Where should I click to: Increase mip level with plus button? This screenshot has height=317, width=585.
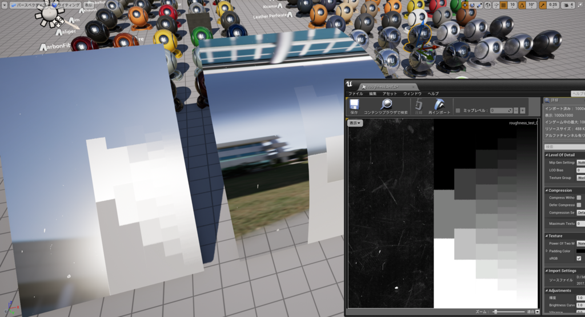[x=522, y=110]
